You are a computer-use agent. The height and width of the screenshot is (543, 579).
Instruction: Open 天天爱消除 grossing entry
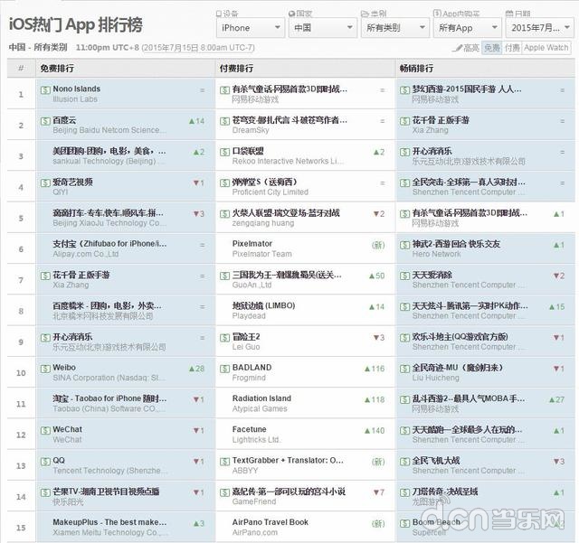click(432, 275)
